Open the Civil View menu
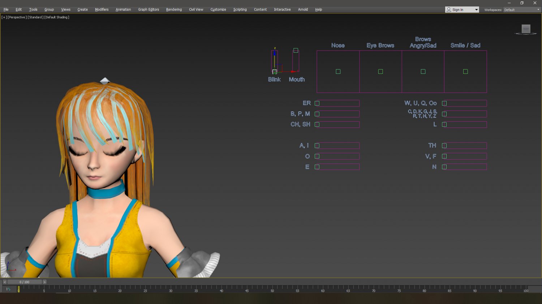542x304 pixels. [196, 10]
